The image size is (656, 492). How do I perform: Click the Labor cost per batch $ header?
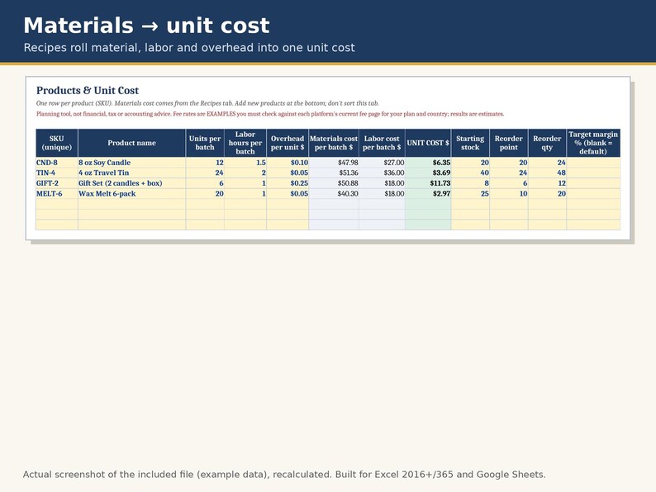tap(382, 143)
